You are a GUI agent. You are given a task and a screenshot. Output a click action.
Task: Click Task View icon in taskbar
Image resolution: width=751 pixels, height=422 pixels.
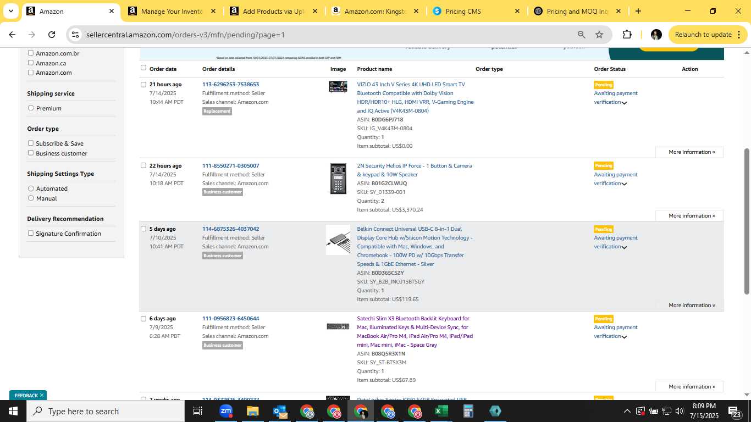click(198, 411)
